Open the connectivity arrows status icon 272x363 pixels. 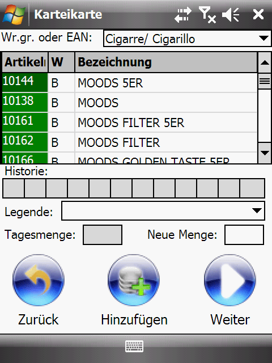[182, 15]
